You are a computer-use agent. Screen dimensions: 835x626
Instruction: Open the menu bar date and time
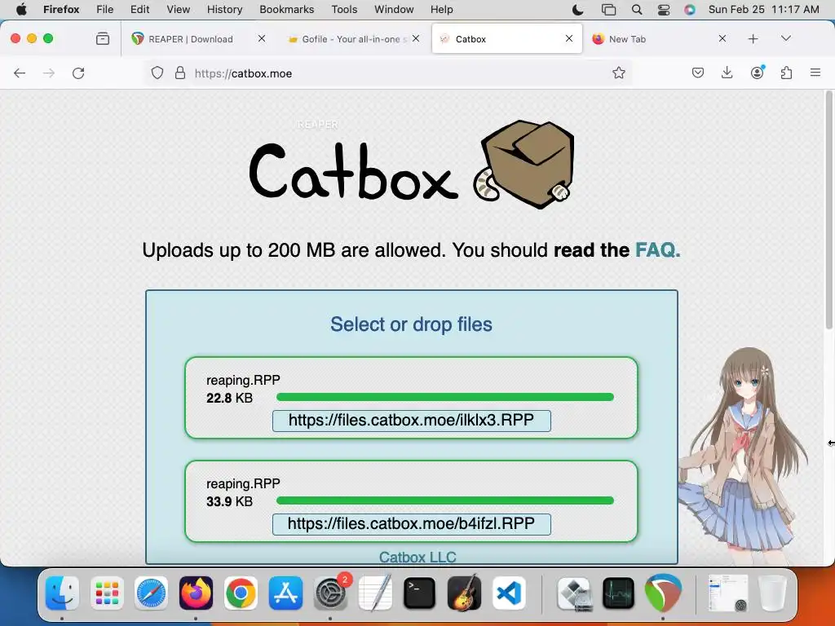(x=763, y=10)
